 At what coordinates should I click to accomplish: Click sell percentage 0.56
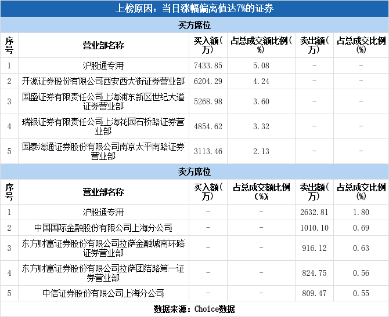click(x=361, y=273)
